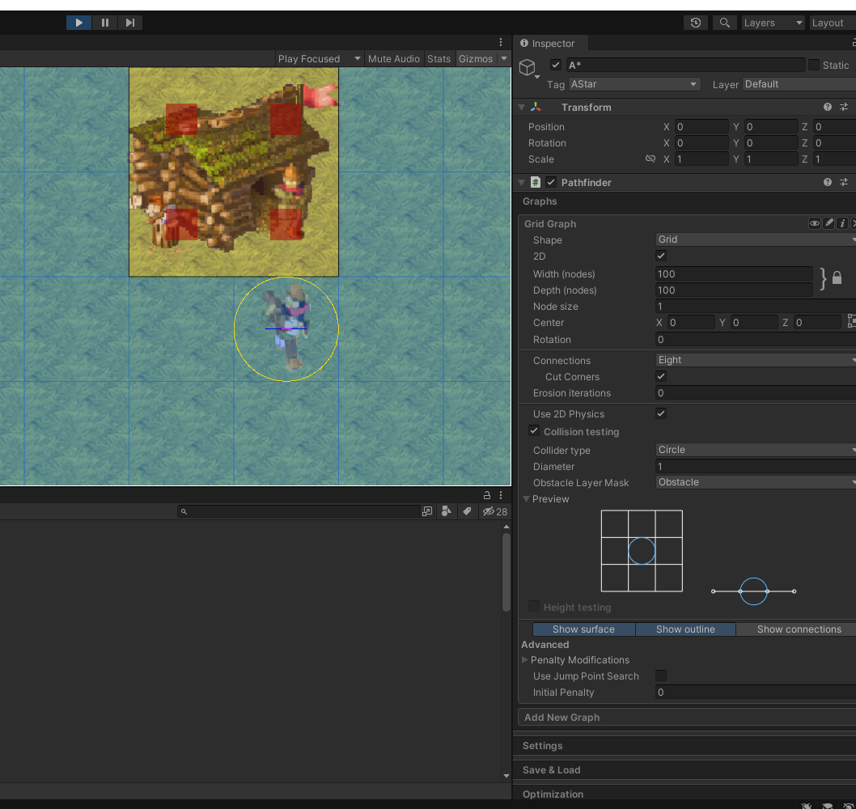Click the Grid Graph rename pencil icon
Viewport: 856px width, 809px height.
828,223
